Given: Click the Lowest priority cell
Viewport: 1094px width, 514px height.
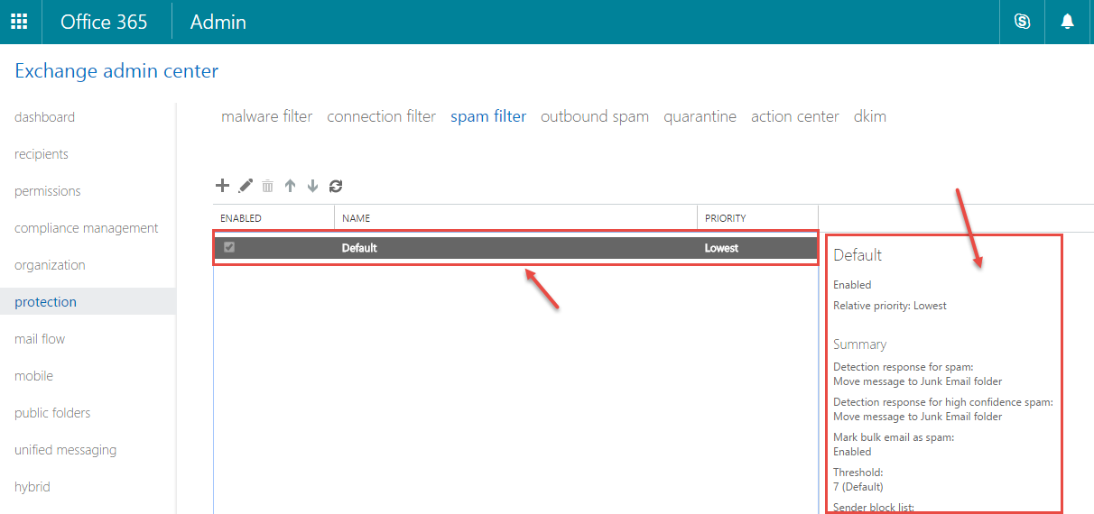Looking at the screenshot, I should coord(721,248).
